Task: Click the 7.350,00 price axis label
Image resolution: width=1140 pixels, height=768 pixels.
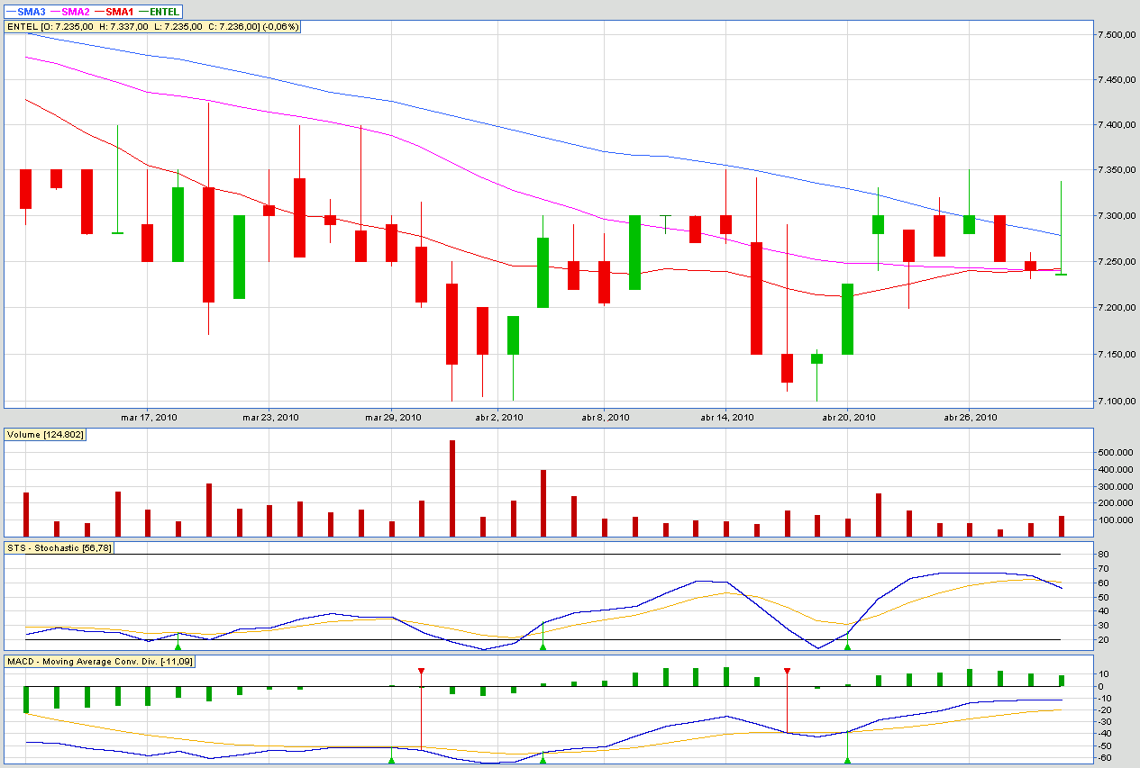Action: point(1116,171)
